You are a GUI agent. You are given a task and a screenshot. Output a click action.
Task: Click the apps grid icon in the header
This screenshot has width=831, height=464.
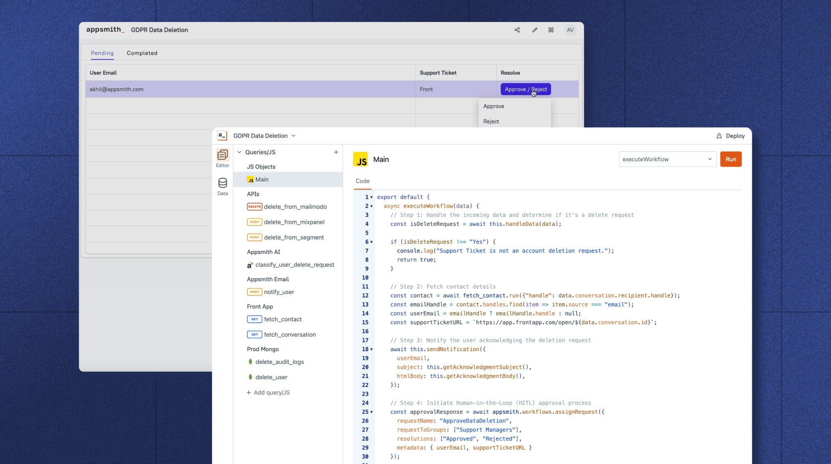pyautogui.click(x=551, y=30)
